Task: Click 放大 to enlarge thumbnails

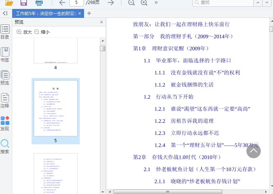Action: [x=24, y=32]
